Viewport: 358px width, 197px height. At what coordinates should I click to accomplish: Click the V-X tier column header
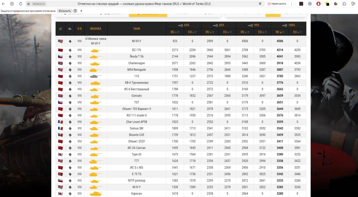(79, 29)
